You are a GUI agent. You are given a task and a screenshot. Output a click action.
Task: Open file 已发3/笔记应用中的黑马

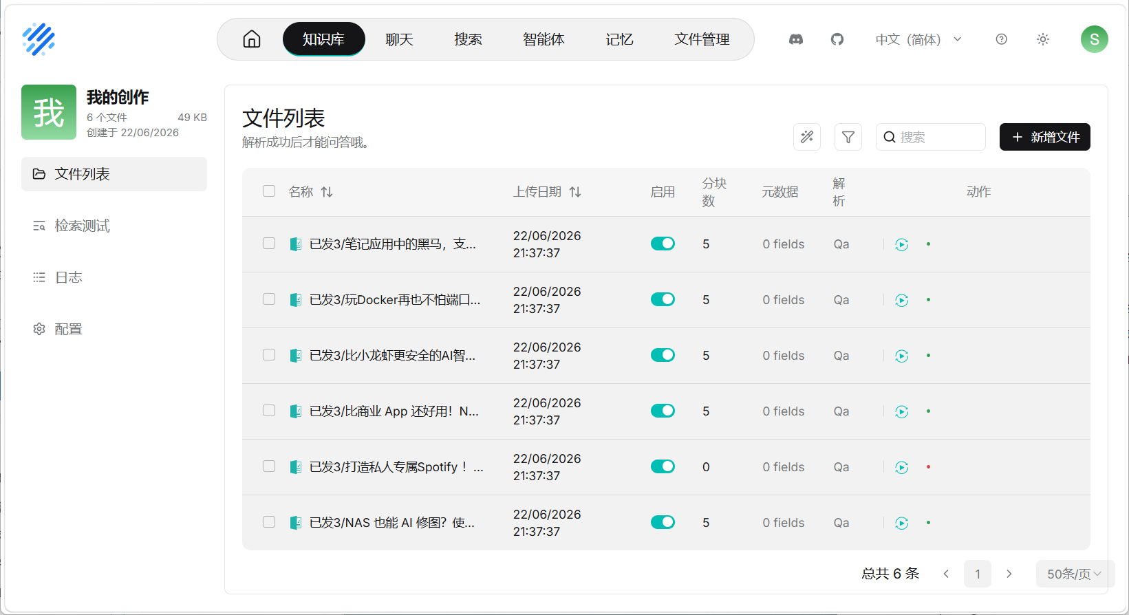point(392,244)
